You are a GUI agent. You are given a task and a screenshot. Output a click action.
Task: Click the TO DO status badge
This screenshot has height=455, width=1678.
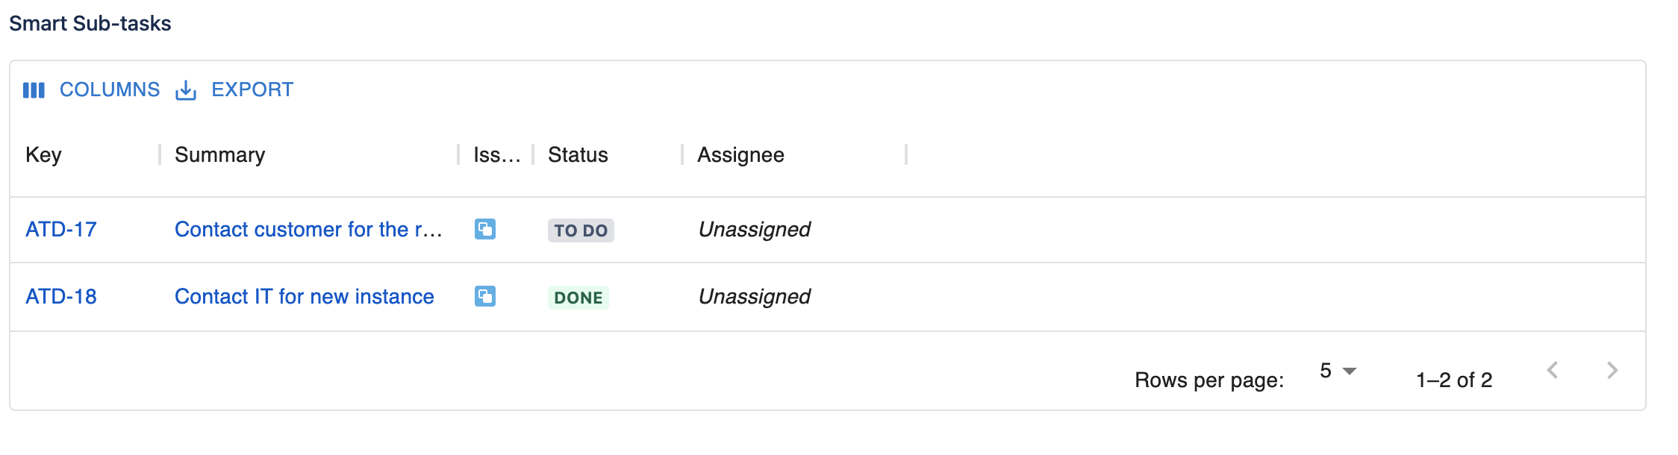click(581, 230)
